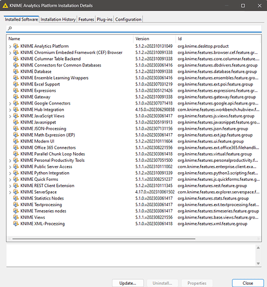Viewport: 267px width, 287px height.
Task: Click the search magnifier icon
Action: [x=10, y=29]
